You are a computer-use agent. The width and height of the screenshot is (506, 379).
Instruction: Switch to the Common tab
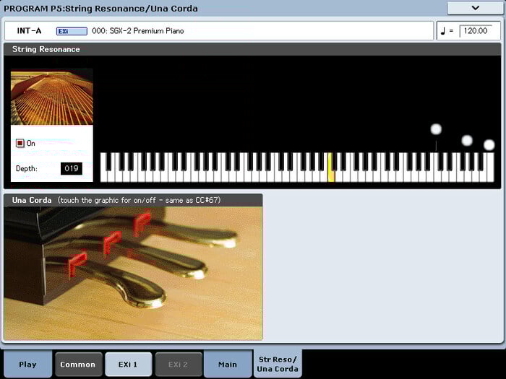pos(78,364)
